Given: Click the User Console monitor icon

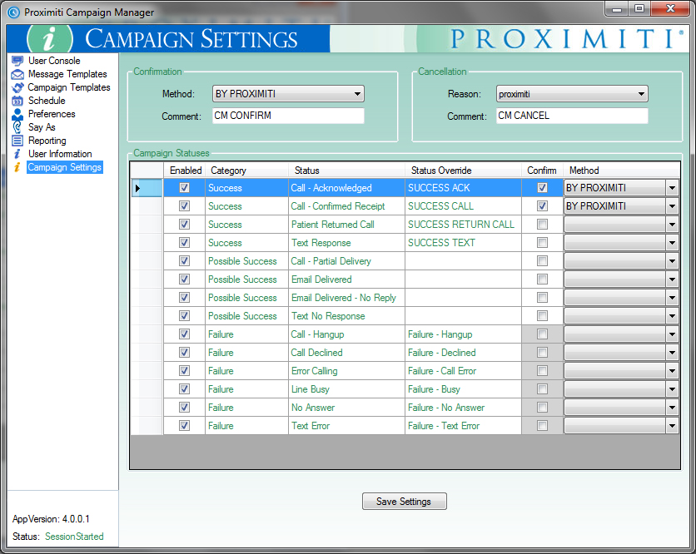Looking at the screenshot, I should click(x=17, y=61).
